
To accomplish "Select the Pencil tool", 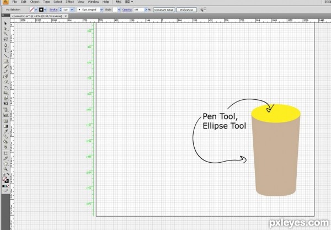I will tap(6, 72).
